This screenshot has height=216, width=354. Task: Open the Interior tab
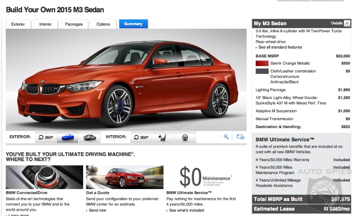point(45,24)
